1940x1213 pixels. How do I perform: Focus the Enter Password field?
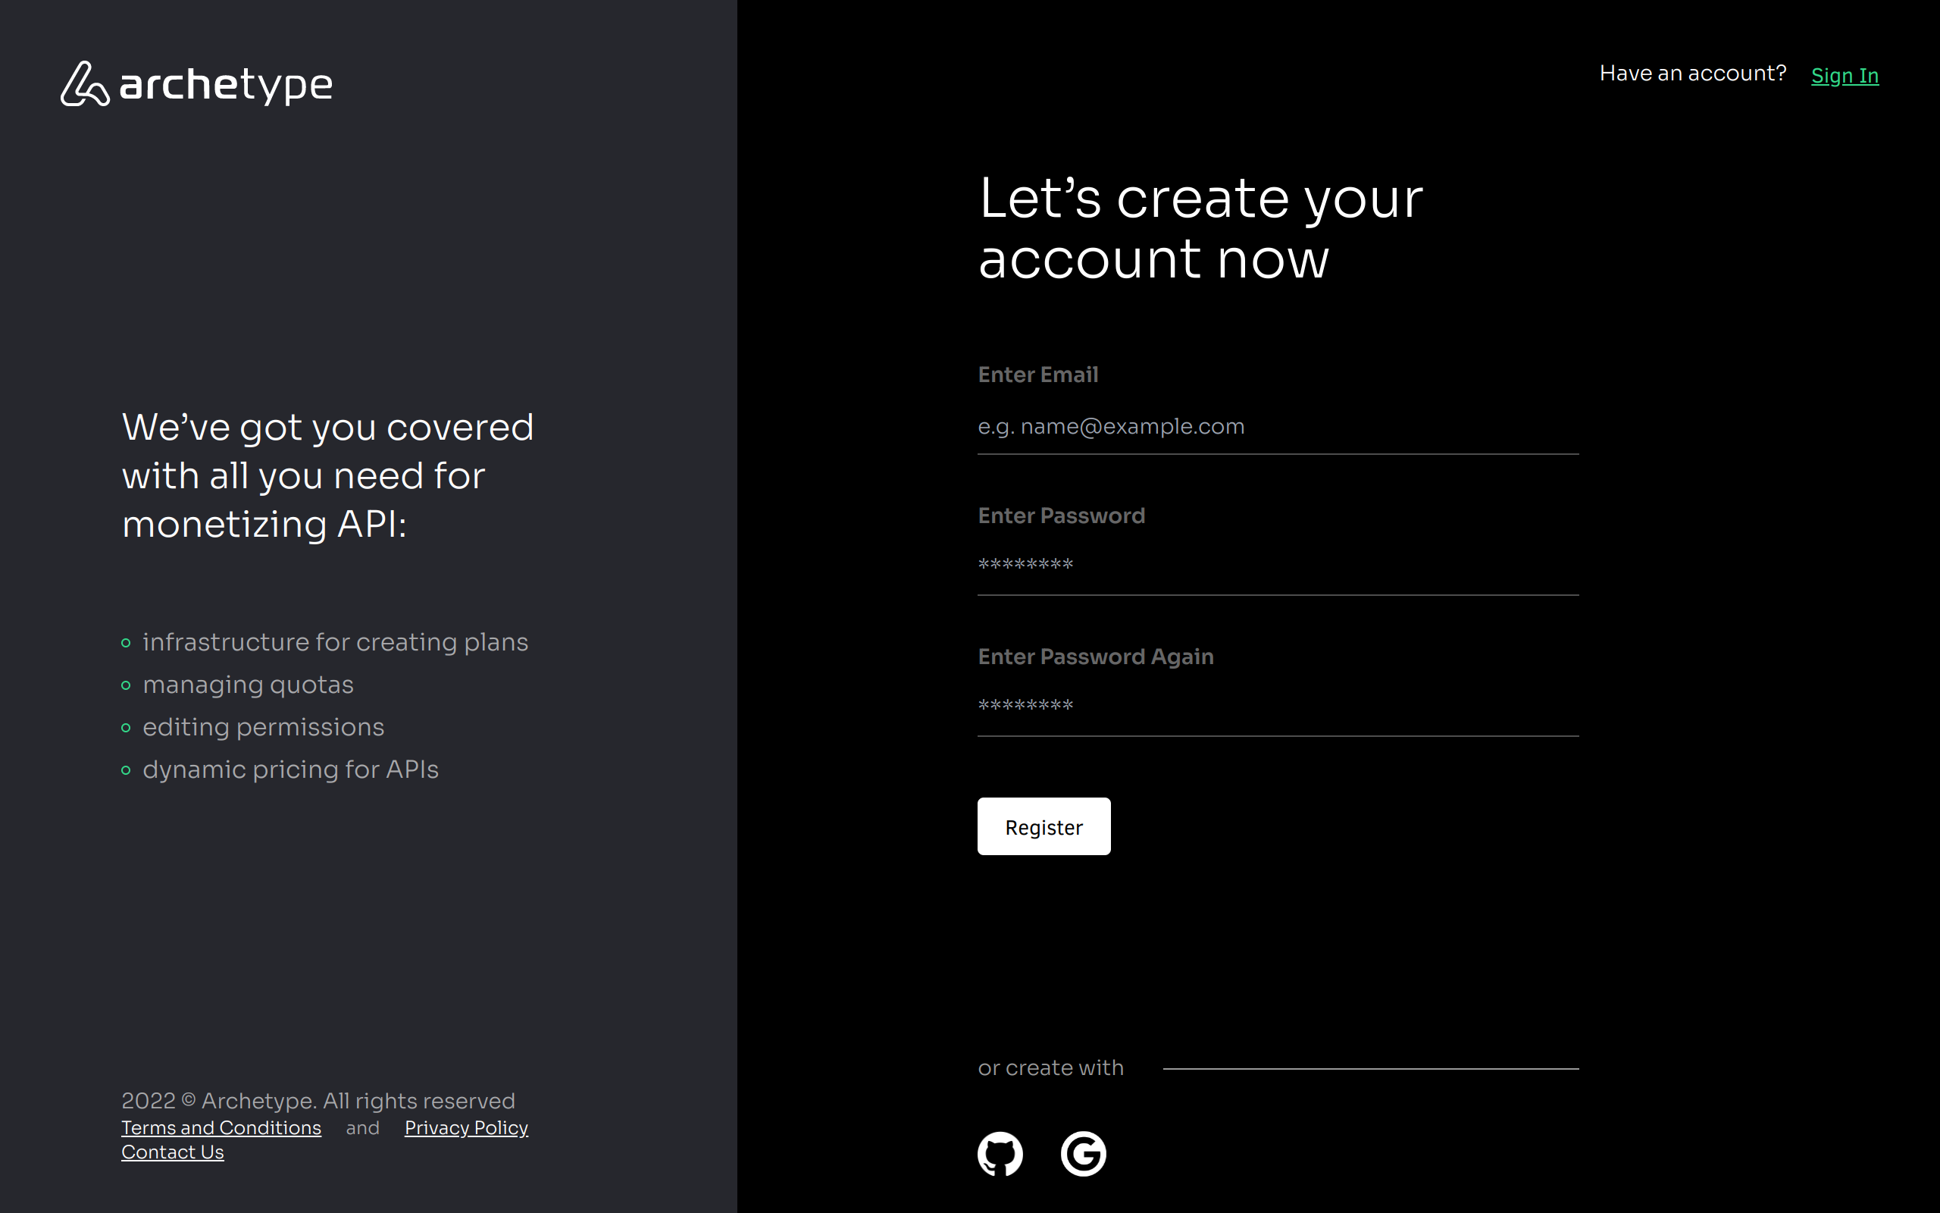1277,566
